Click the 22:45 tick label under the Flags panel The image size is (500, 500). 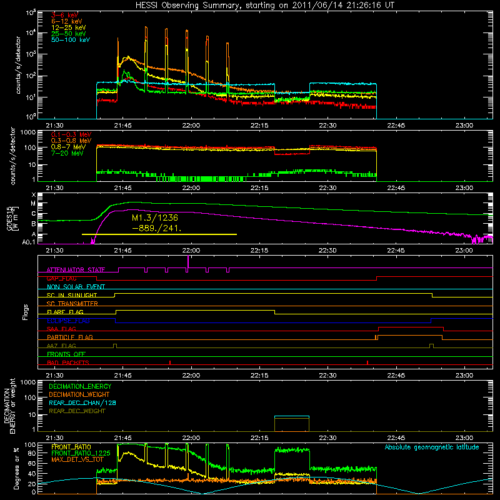coord(396,376)
